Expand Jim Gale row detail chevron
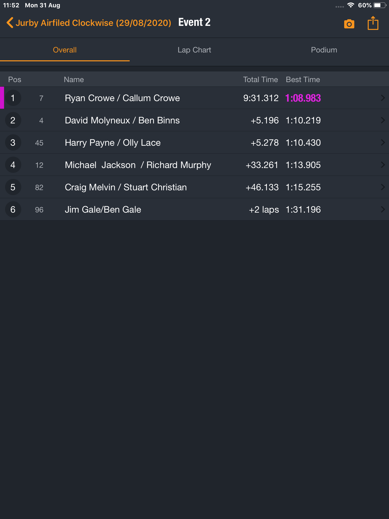 coord(383,209)
